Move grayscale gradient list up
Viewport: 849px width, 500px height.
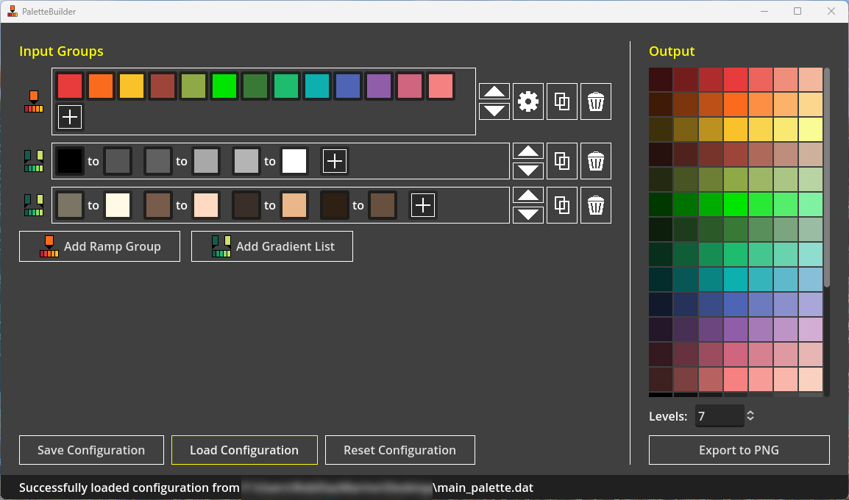tap(528, 151)
